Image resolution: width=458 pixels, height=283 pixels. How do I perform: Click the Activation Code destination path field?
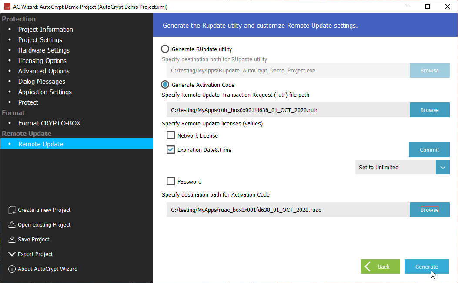point(288,210)
